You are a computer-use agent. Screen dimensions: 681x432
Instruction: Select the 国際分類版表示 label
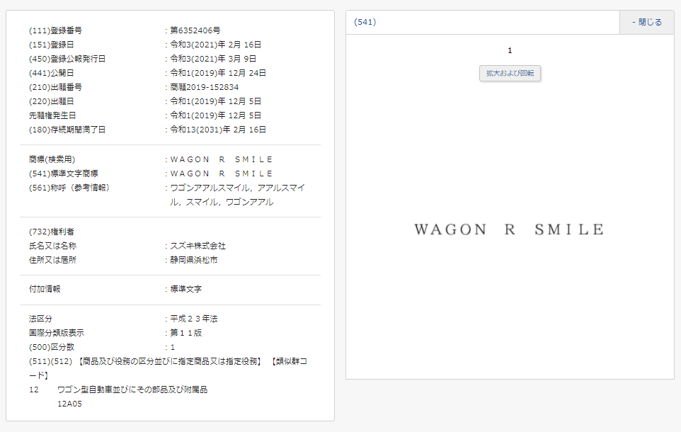pos(57,333)
